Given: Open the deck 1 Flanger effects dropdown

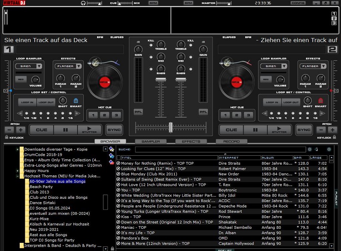Looking at the screenshot, I should 79,66.
